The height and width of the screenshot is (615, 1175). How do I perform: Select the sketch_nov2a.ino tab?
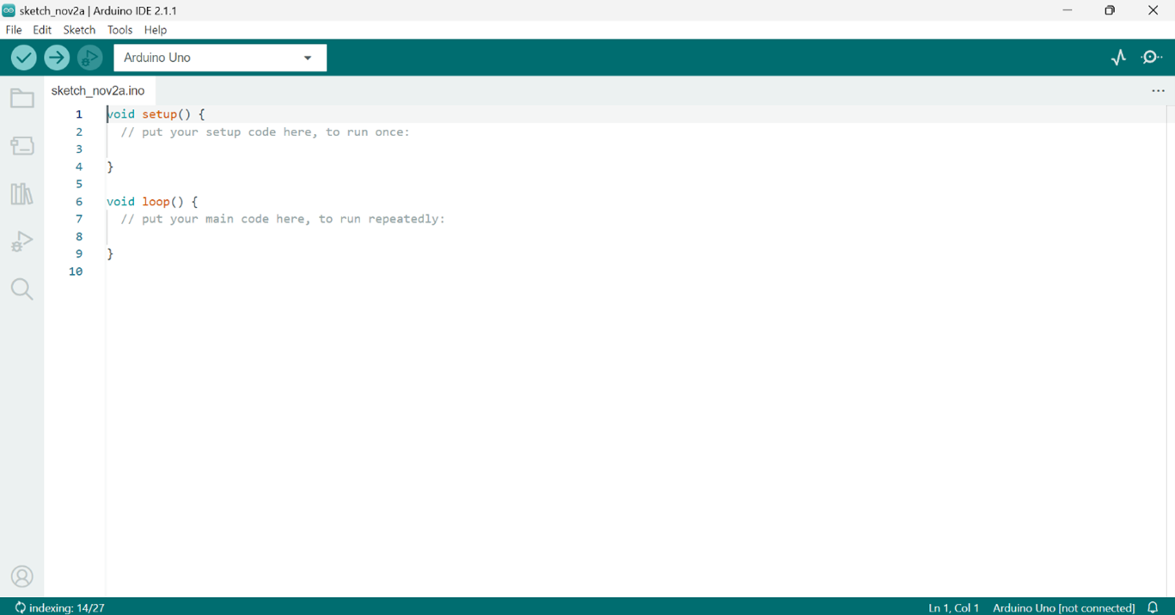98,91
